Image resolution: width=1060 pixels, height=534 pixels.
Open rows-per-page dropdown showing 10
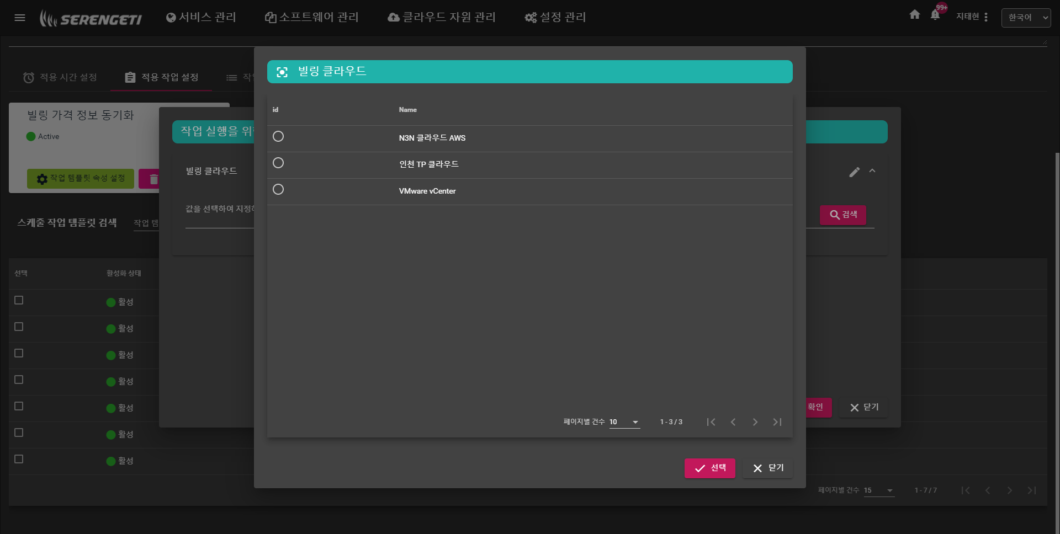(624, 422)
